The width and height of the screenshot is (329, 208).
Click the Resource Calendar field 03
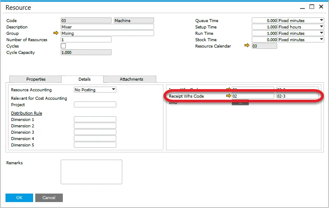click(264, 46)
